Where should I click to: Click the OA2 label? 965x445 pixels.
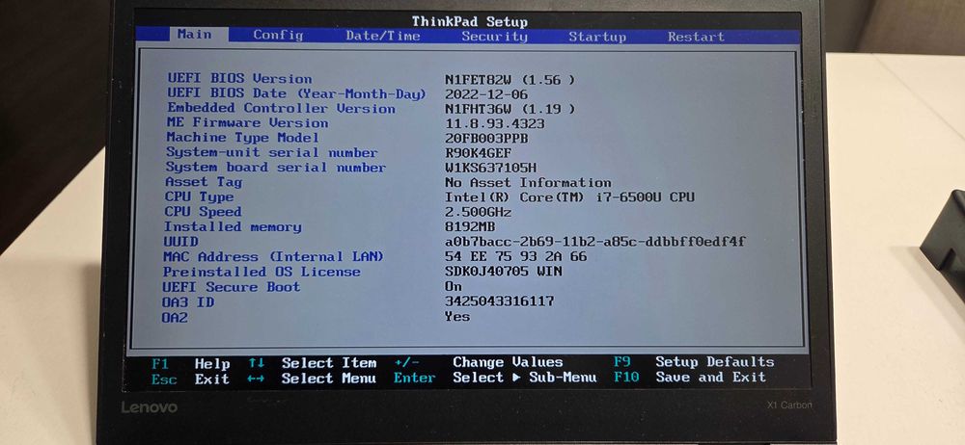[x=175, y=318]
